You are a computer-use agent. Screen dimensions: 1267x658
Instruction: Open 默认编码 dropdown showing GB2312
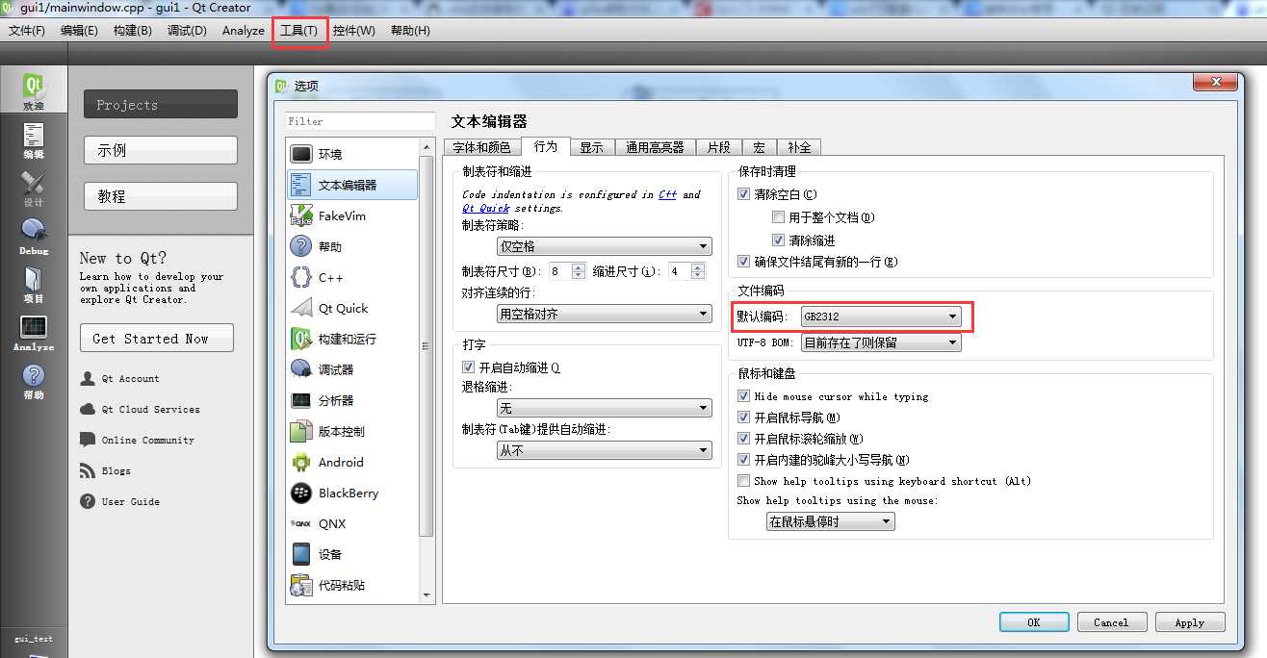[x=881, y=316]
